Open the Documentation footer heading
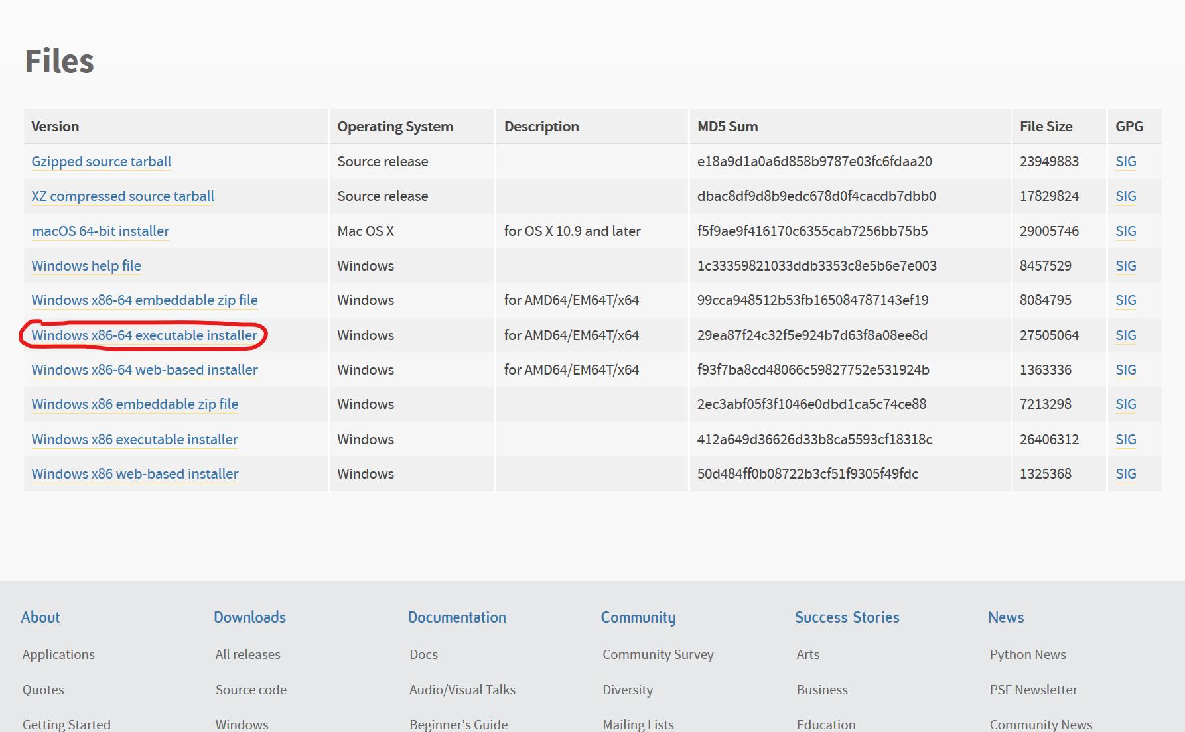1185x732 pixels. click(456, 617)
